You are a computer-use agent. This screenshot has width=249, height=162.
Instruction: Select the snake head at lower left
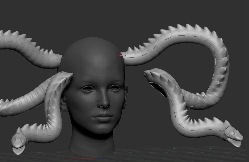18,144
